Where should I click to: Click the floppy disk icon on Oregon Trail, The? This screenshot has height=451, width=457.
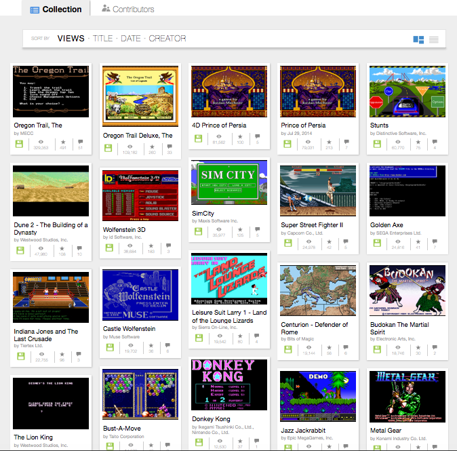[19, 144]
